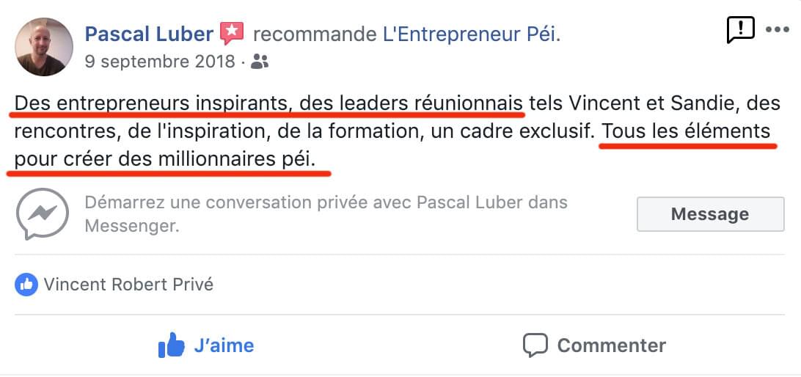Click the J'aime text label
Screen dimensions: 801x377
224,345
